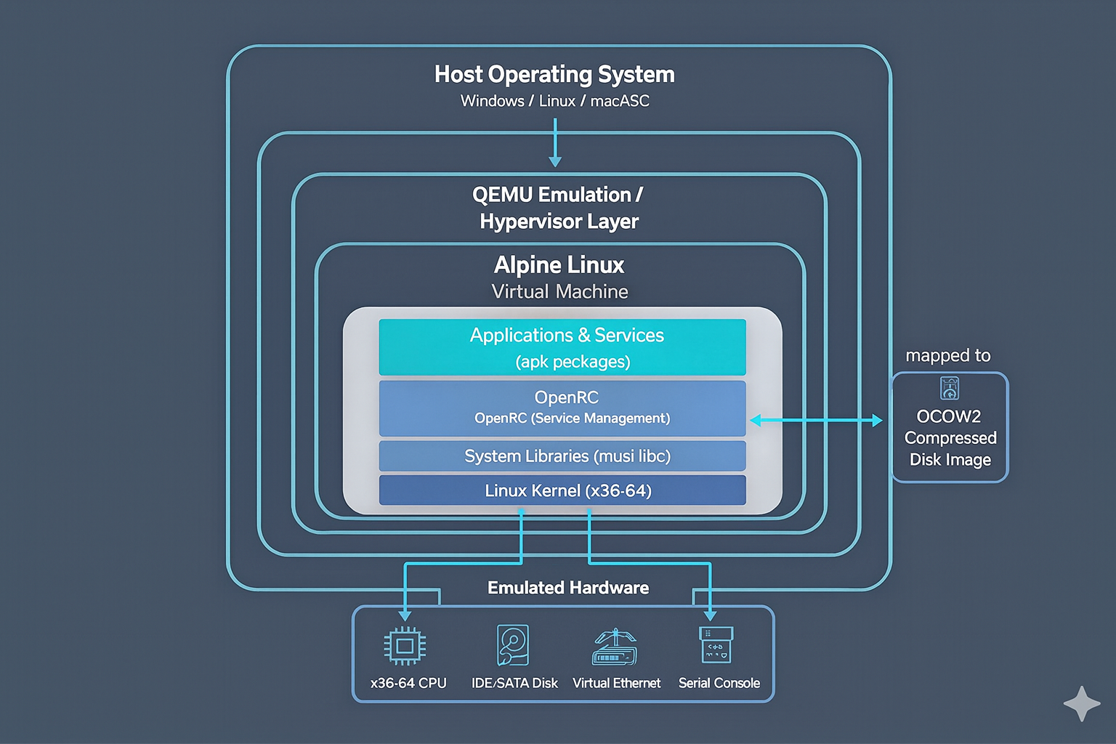The height and width of the screenshot is (744, 1116).
Task: Click the mapped to link text
Action: (x=947, y=355)
